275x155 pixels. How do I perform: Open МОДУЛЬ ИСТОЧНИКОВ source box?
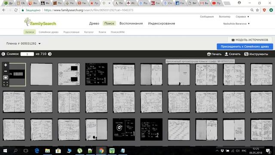pos(250,40)
